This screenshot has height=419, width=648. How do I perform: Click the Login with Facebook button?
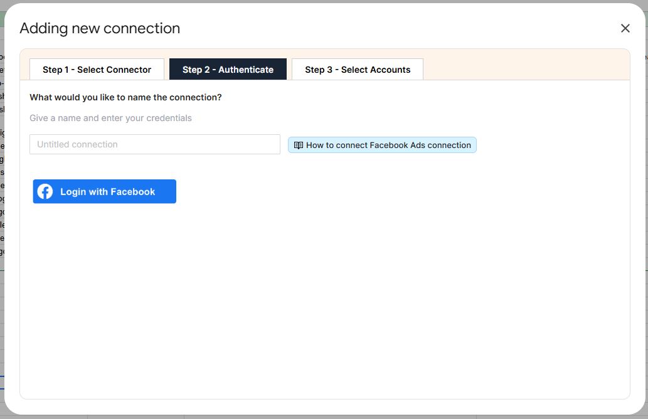[x=105, y=191]
